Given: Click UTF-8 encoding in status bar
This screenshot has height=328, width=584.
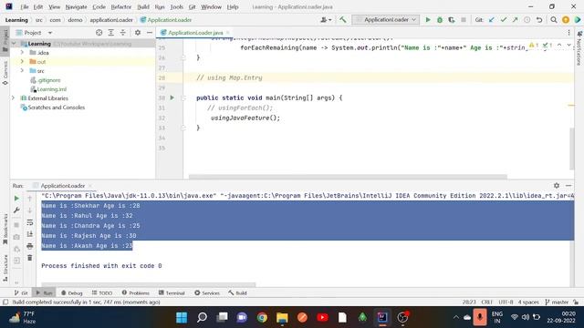Looking at the screenshot, I should coord(506,302).
